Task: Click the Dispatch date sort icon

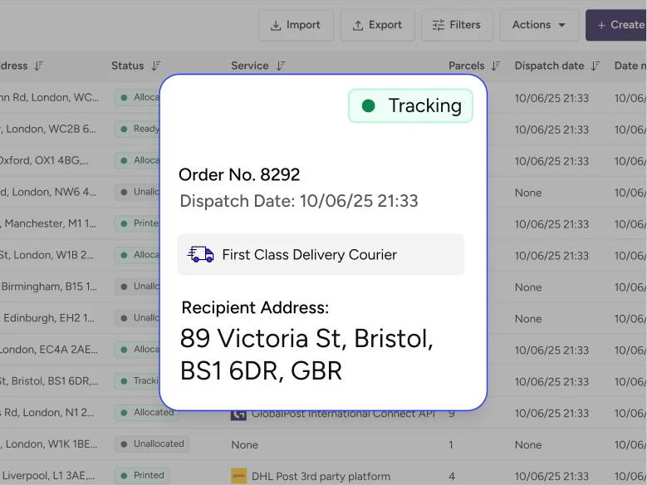Action: point(596,66)
